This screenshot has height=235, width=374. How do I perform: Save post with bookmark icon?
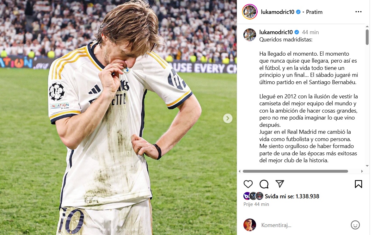click(x=358, y=184)
